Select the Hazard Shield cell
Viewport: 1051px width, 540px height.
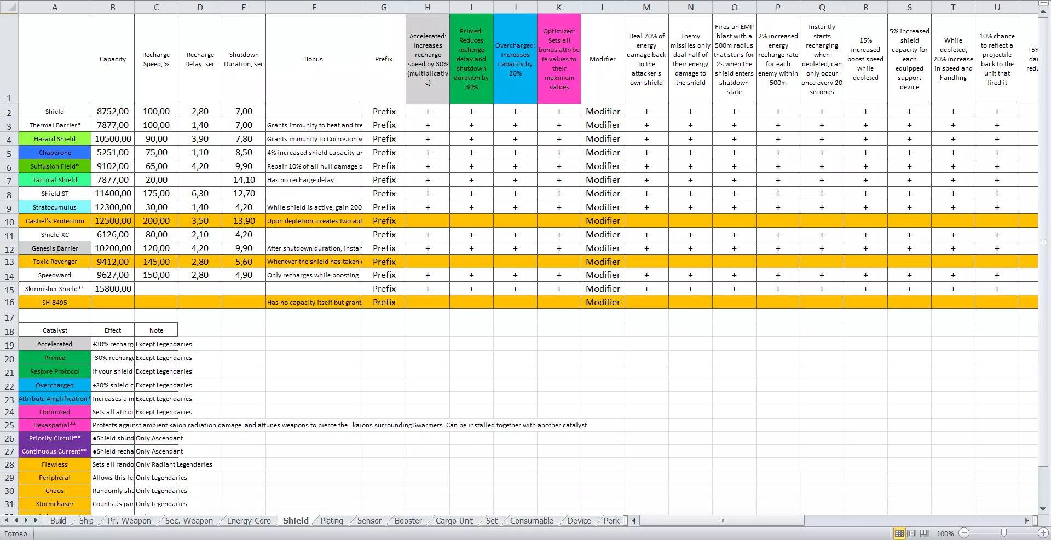(55, 139)
